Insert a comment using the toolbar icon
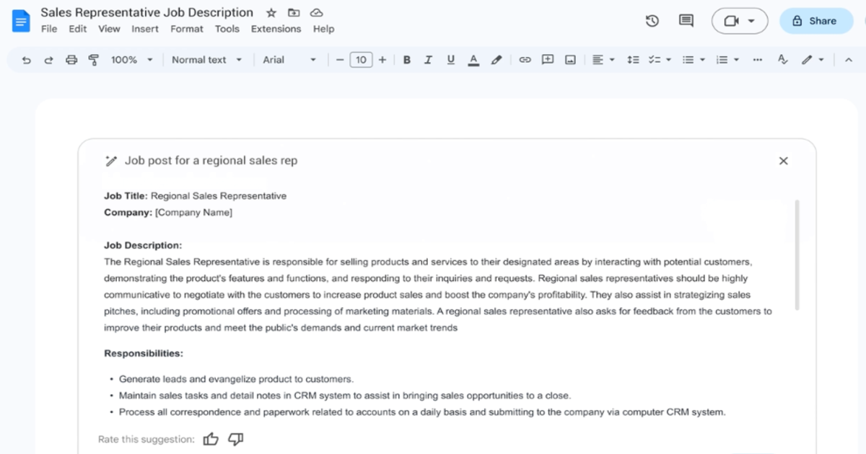 [x=547, y=60]
